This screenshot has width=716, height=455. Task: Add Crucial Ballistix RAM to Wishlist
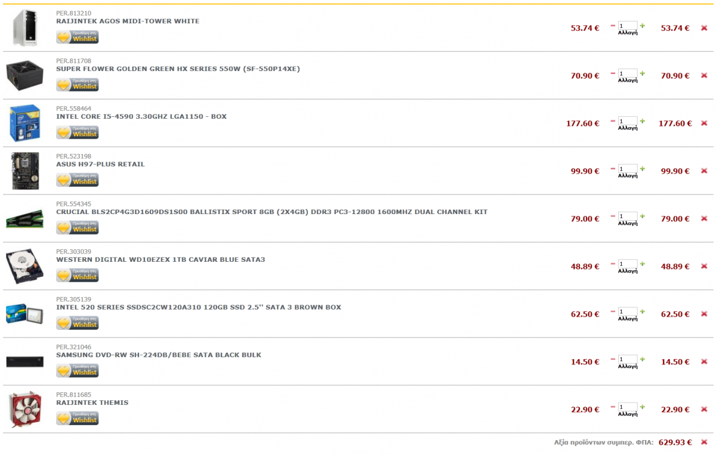(78, 228)
